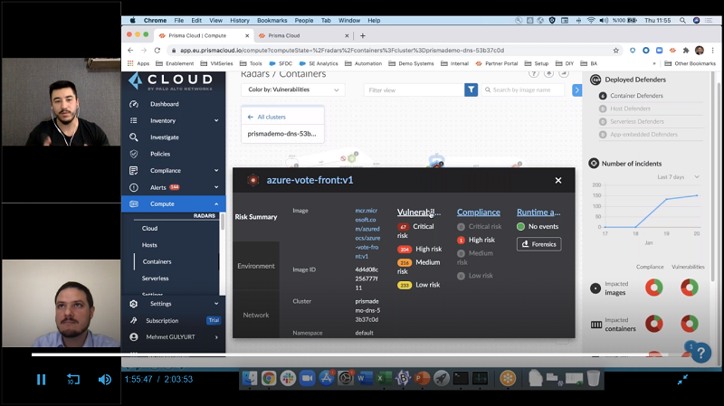Viewport: 724px width, 406px height.
Task: Rewind the video 10 seconds
Action: [x=73, y=379]
